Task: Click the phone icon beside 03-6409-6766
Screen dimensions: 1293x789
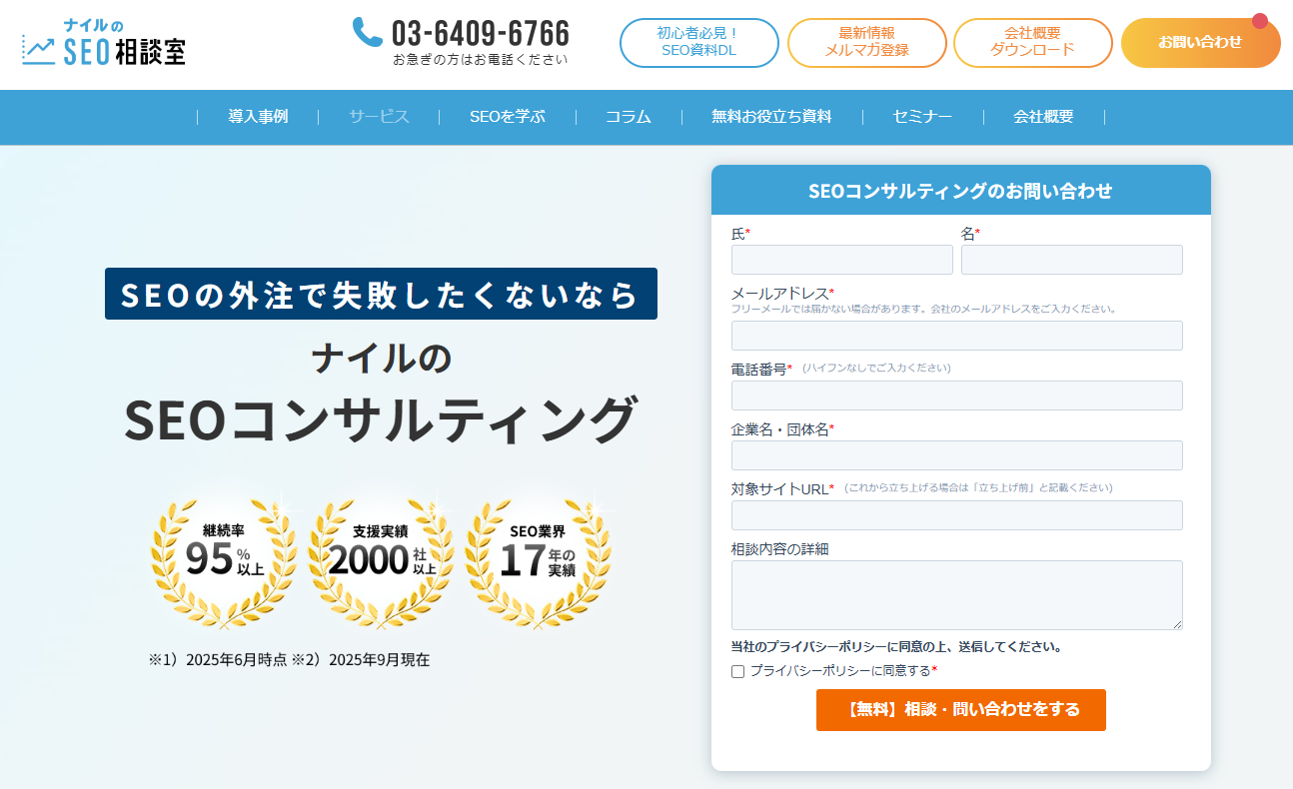Action: 368,32
